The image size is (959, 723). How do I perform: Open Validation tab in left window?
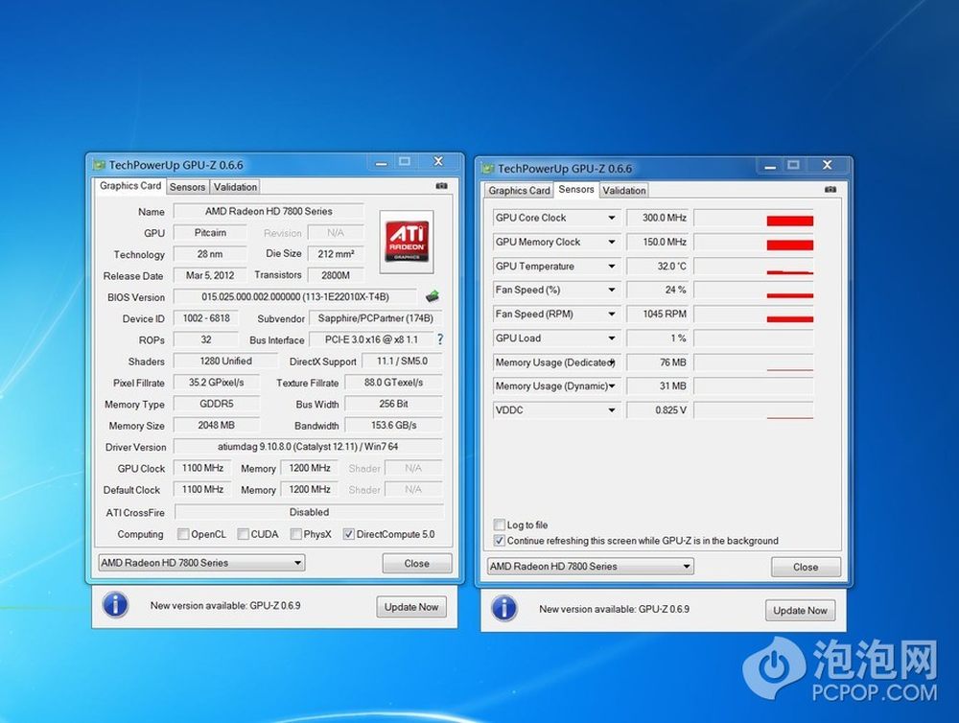pos(235,187)
